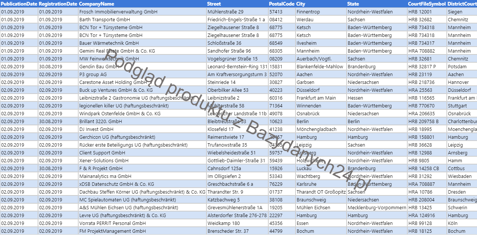Select the PostalCode column header
This screenshot has width=477, height=235.
(x=282, y=4)
